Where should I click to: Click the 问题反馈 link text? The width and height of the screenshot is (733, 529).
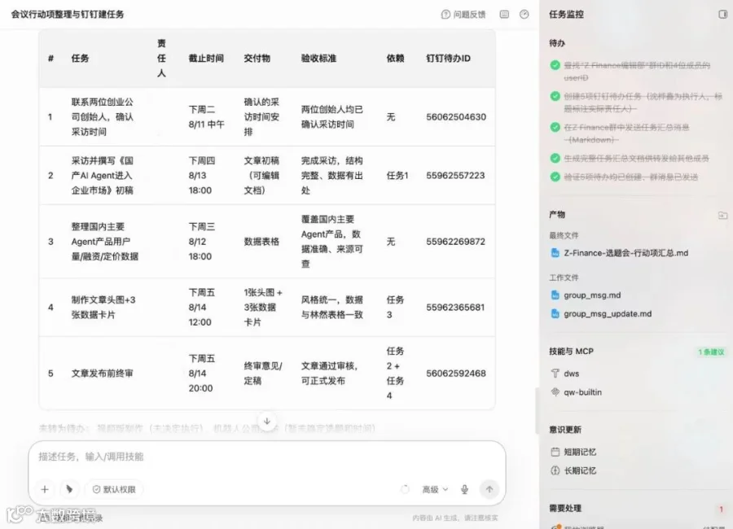click(469, 15)
